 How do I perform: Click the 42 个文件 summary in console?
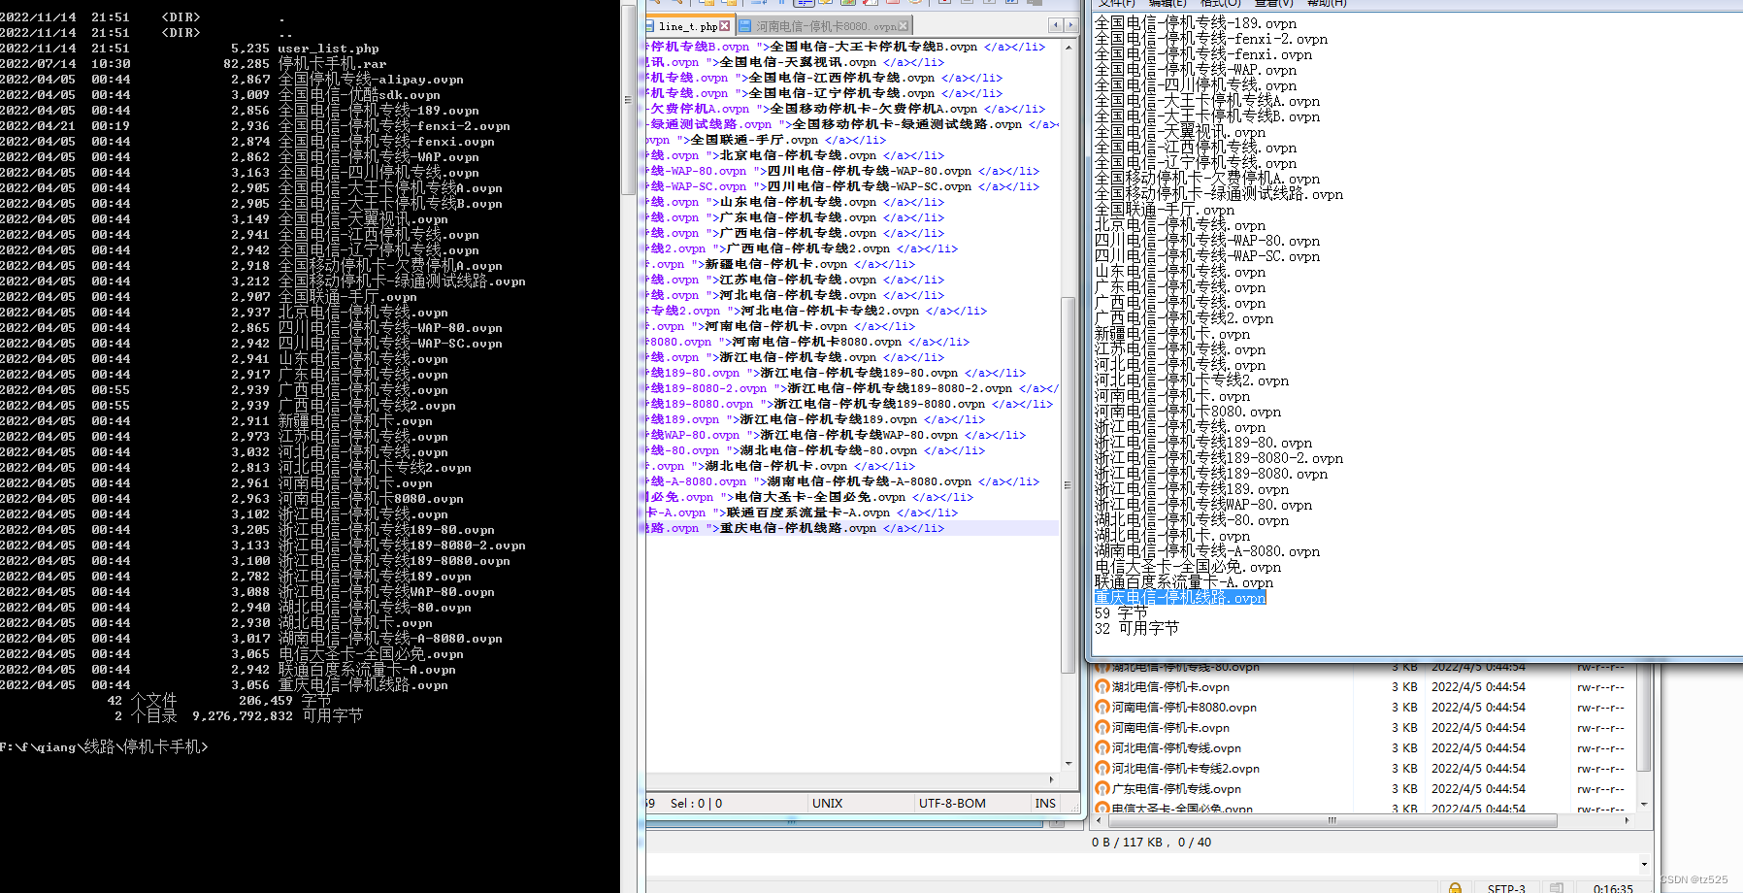coord(142,700)
